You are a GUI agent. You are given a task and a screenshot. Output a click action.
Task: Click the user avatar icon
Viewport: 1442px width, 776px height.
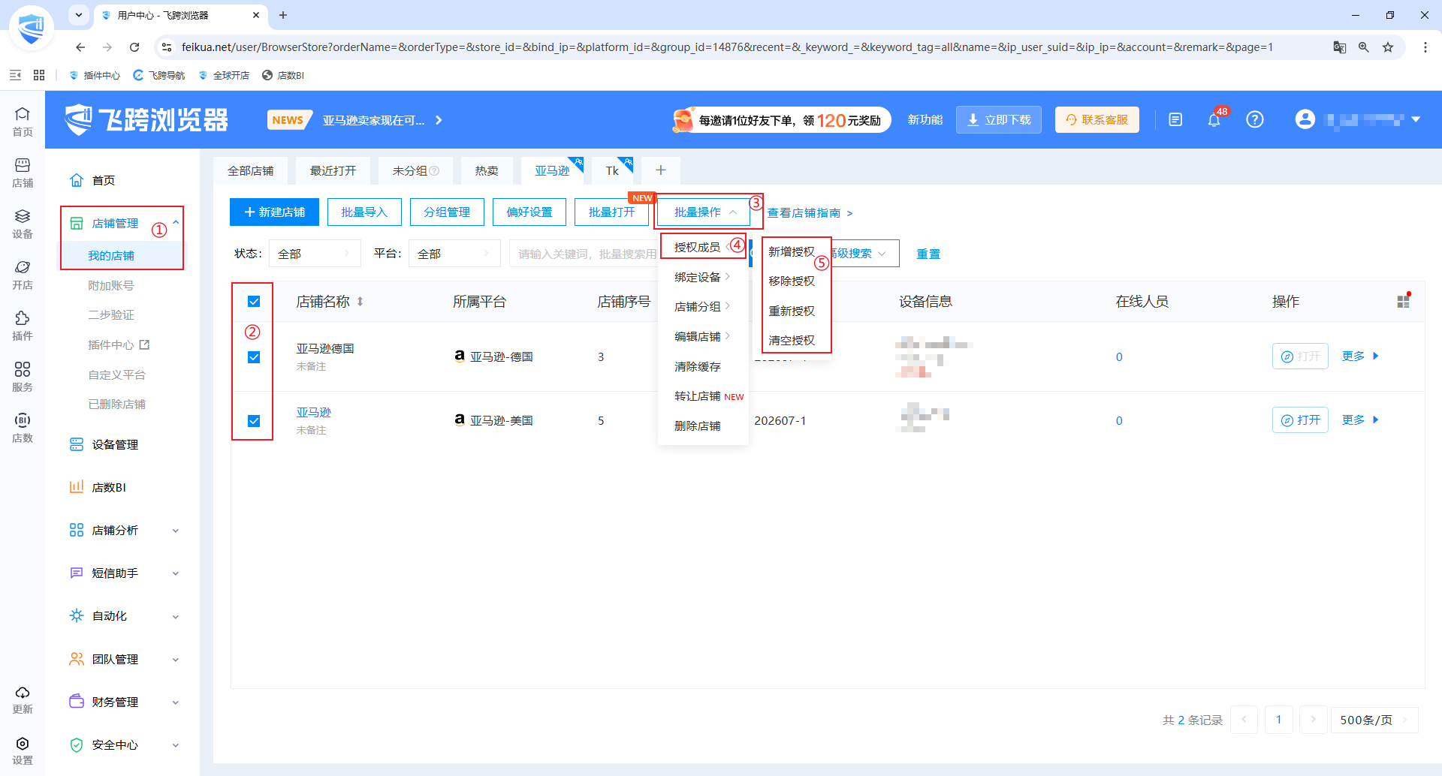point(1305,119)
